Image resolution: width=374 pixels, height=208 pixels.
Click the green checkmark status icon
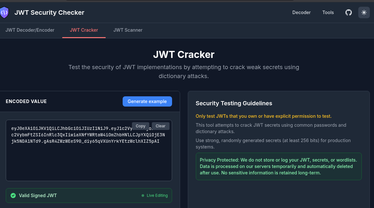pos(13,196)
